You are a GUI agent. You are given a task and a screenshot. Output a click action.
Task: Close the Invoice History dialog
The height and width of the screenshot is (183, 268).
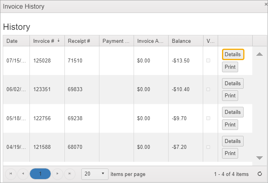266,4
